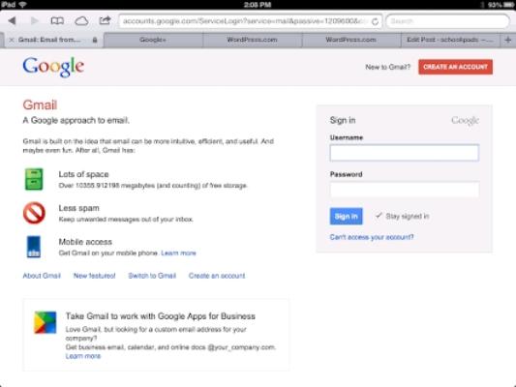Click the Less spam heading
Viewport: 516px width, 387px height.
tap(79, 208)
